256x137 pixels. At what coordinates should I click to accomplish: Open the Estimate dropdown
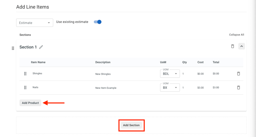click(35, 23)
